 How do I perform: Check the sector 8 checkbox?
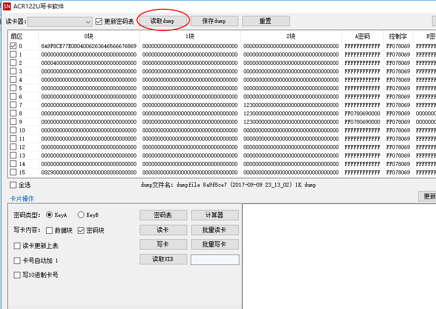pos(13,113)
